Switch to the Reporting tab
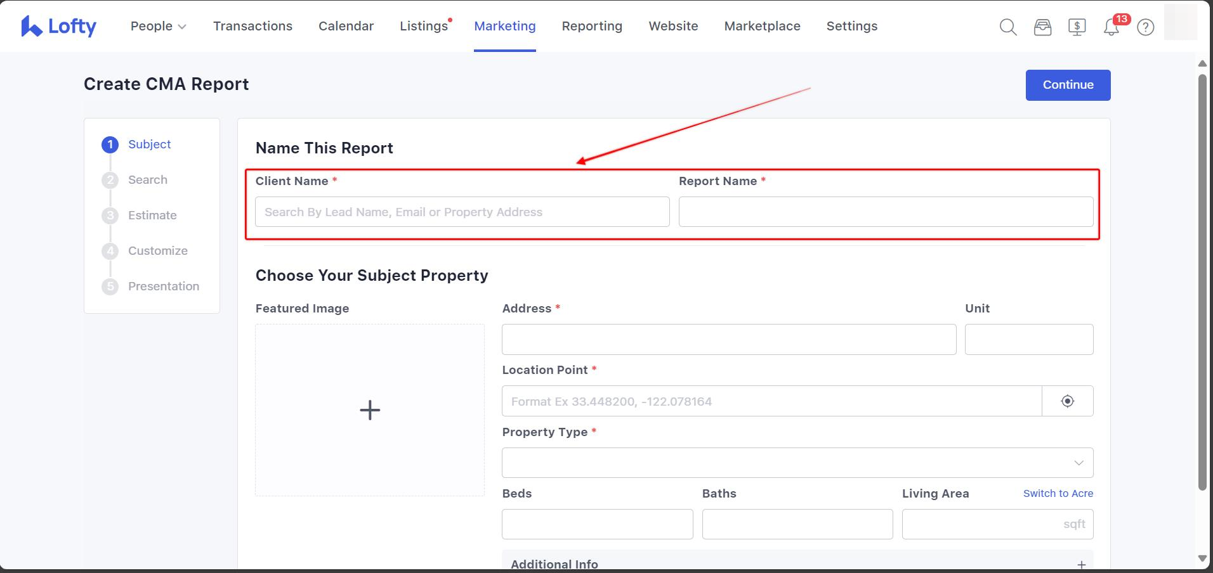 pos(591,26)
